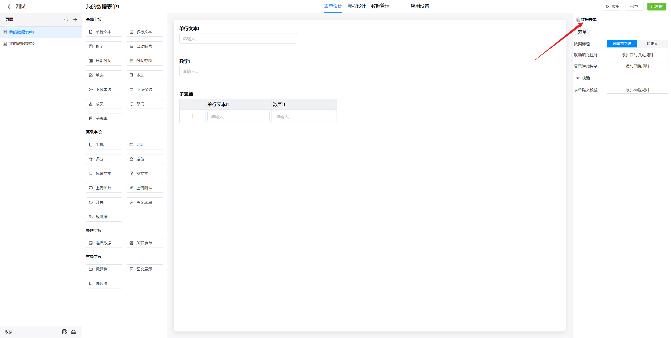Screen dimensions: 671x338
Task: Click 添加联动填充规则 button
Action: pos(637,55)
